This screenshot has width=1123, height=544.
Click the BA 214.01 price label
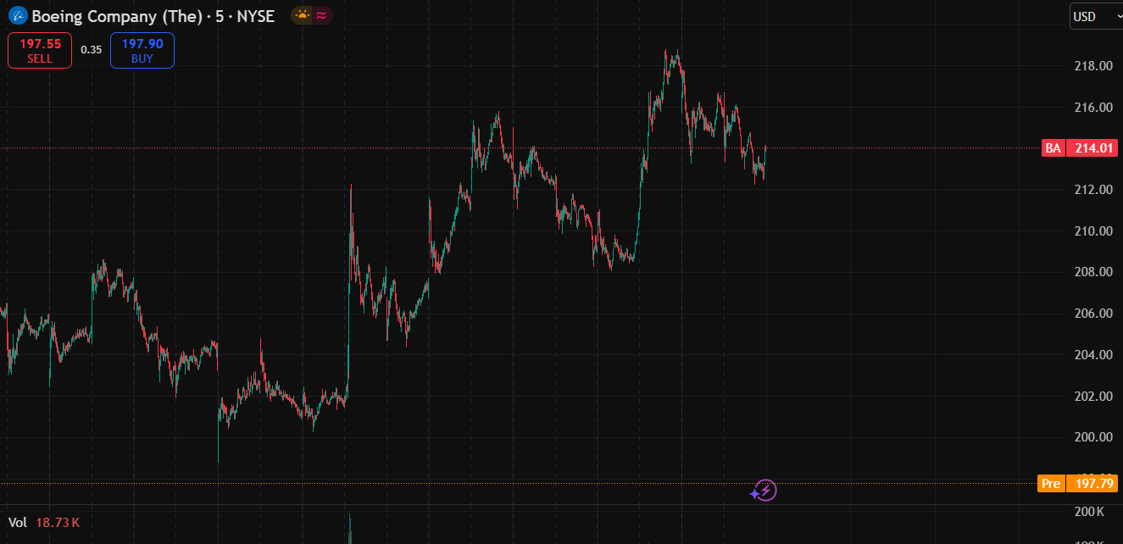tap(1080, 148)
